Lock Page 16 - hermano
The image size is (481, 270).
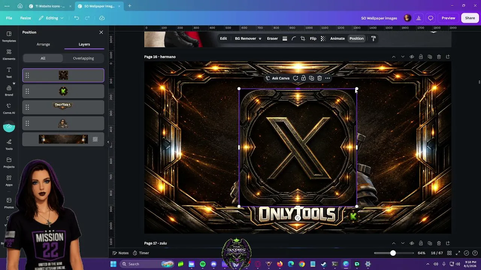click(421, 57)
